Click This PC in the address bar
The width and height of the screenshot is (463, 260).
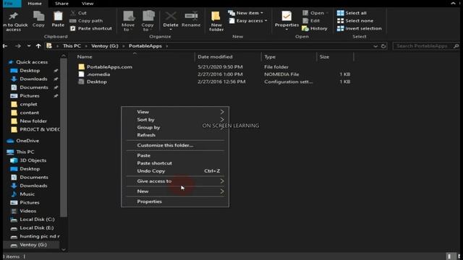click(x=72, y=46)
